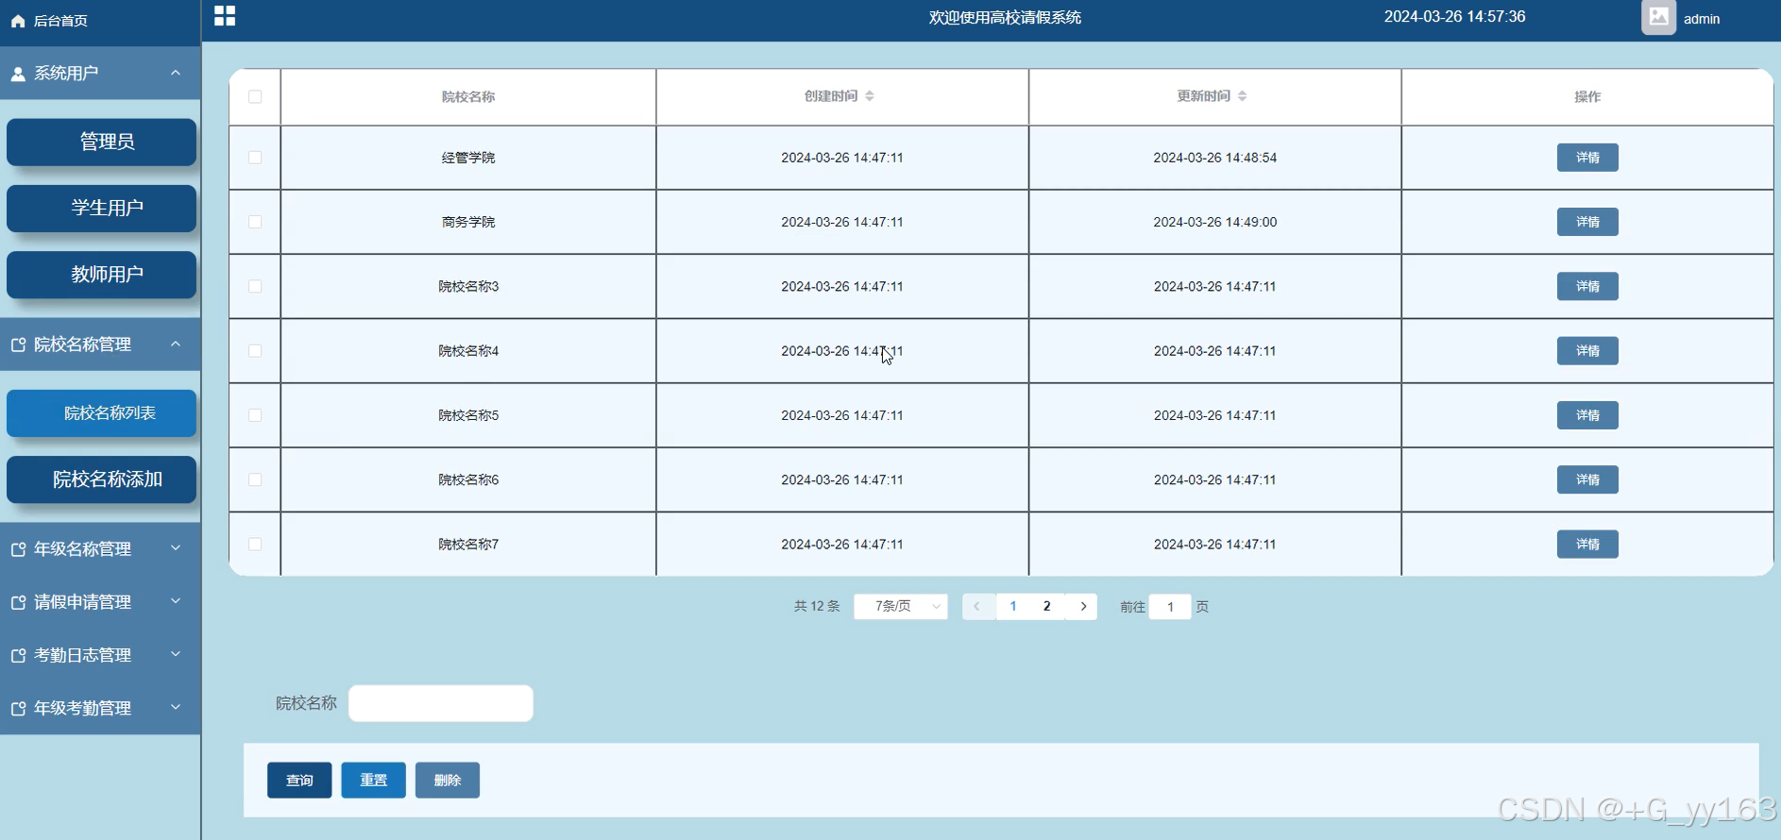
Task: Check the box for 院校名称4 row
Action: [x=255, y=350]
